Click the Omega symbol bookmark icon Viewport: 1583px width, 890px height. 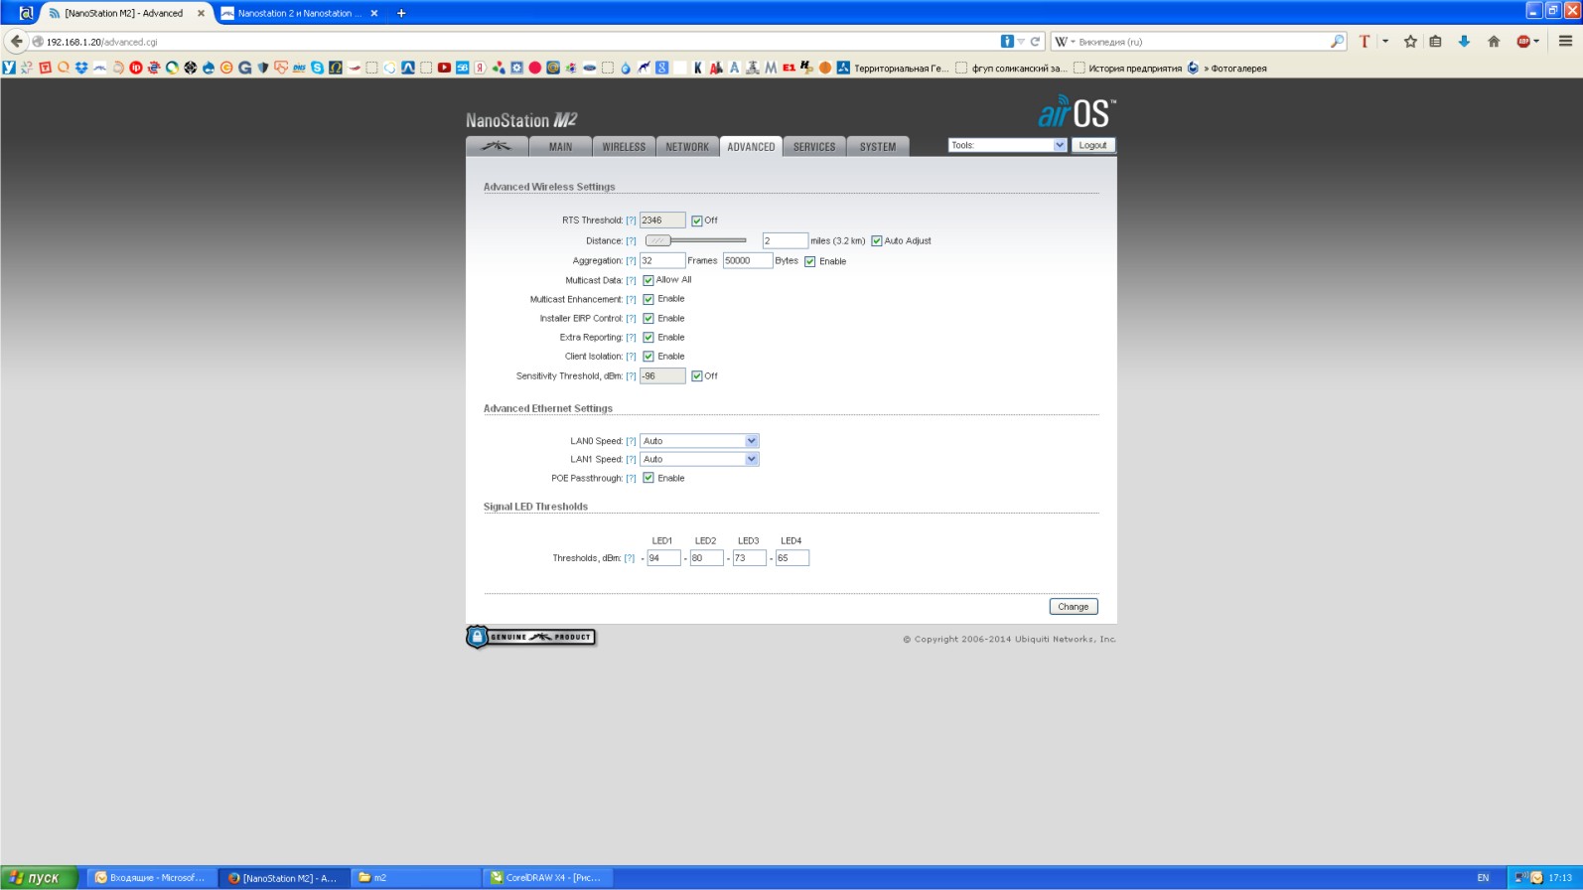(x=336, y=68)
